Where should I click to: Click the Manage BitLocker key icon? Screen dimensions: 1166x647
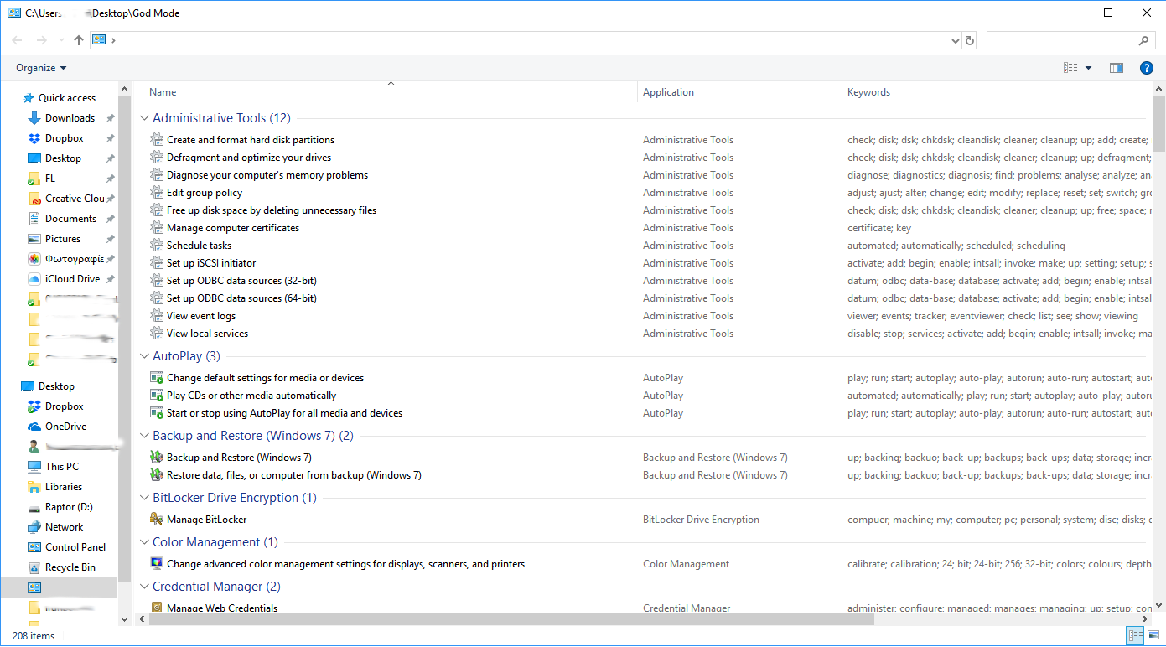pyautogui.click(x=157, y=520)
